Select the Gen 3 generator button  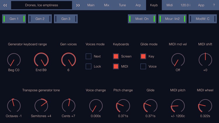pyautogui.click(x=66, y=19)
